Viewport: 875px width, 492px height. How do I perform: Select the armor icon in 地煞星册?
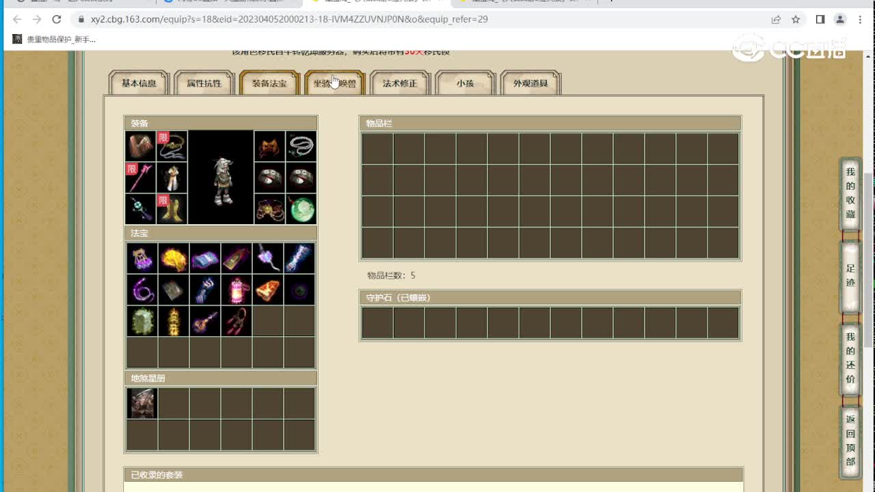pos(142,403)
